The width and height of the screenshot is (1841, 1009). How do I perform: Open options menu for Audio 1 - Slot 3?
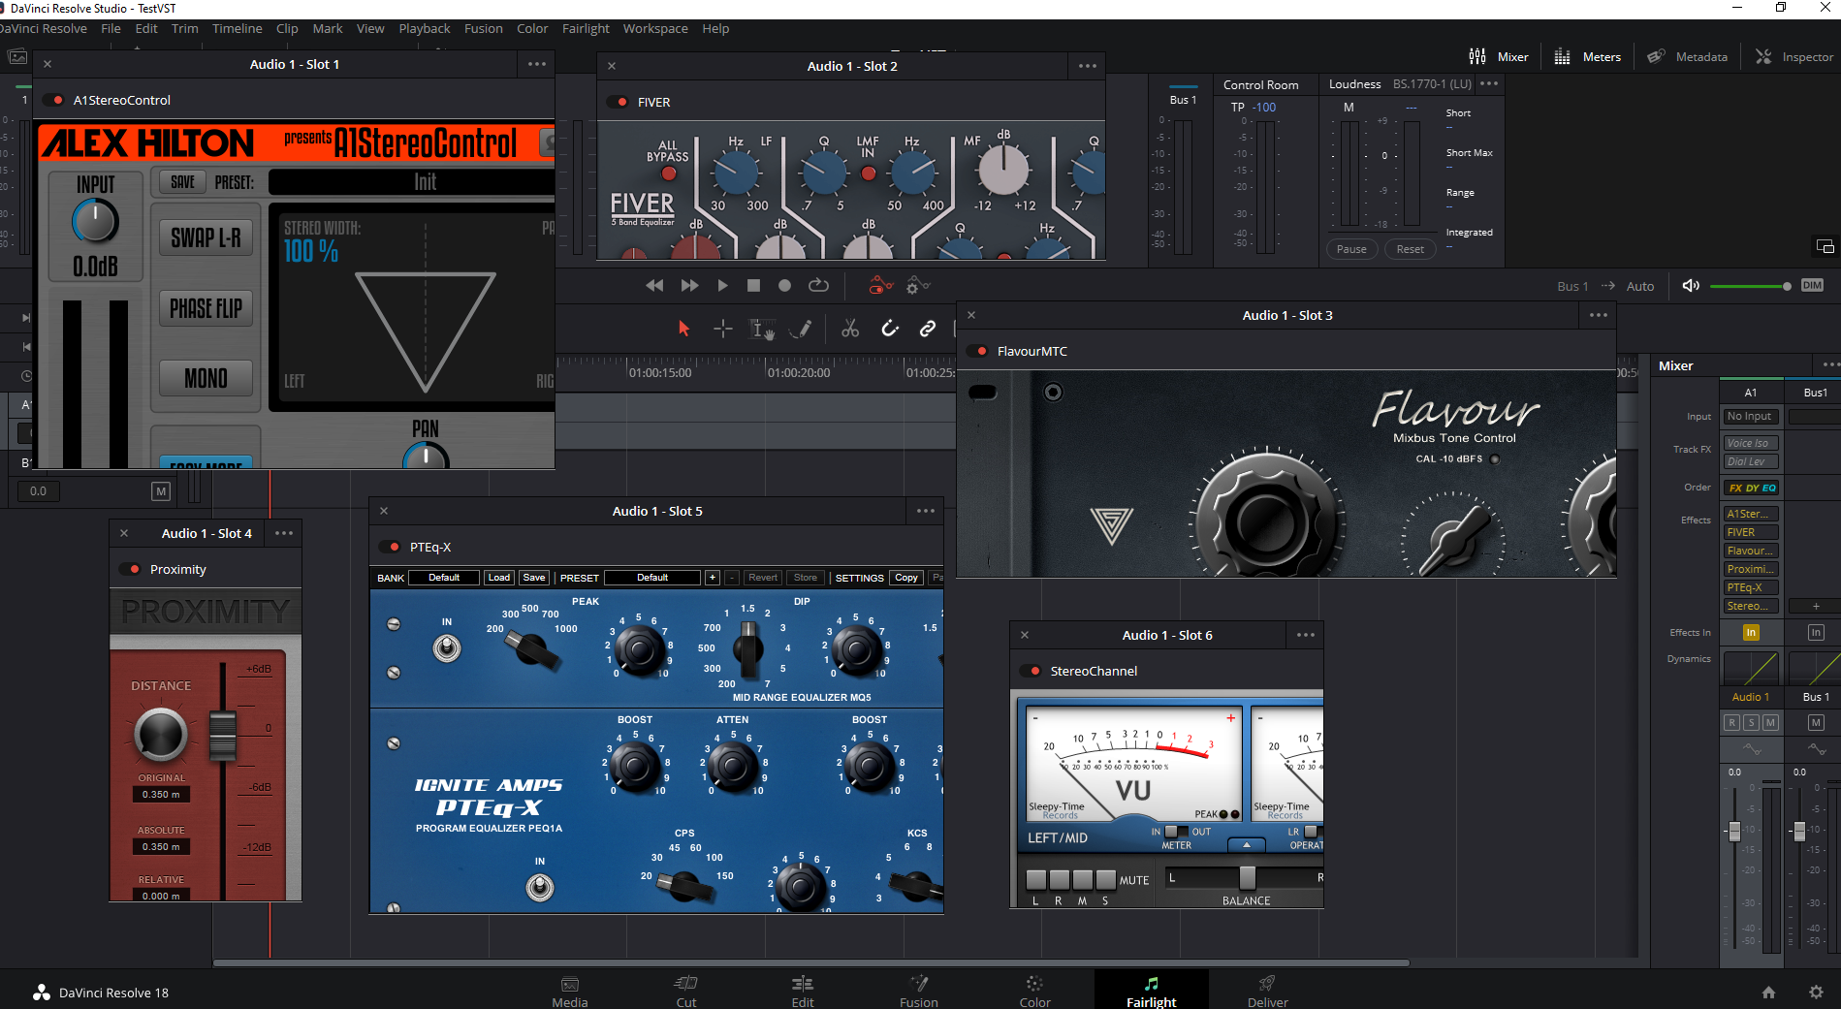click(x=1599, y=315)
